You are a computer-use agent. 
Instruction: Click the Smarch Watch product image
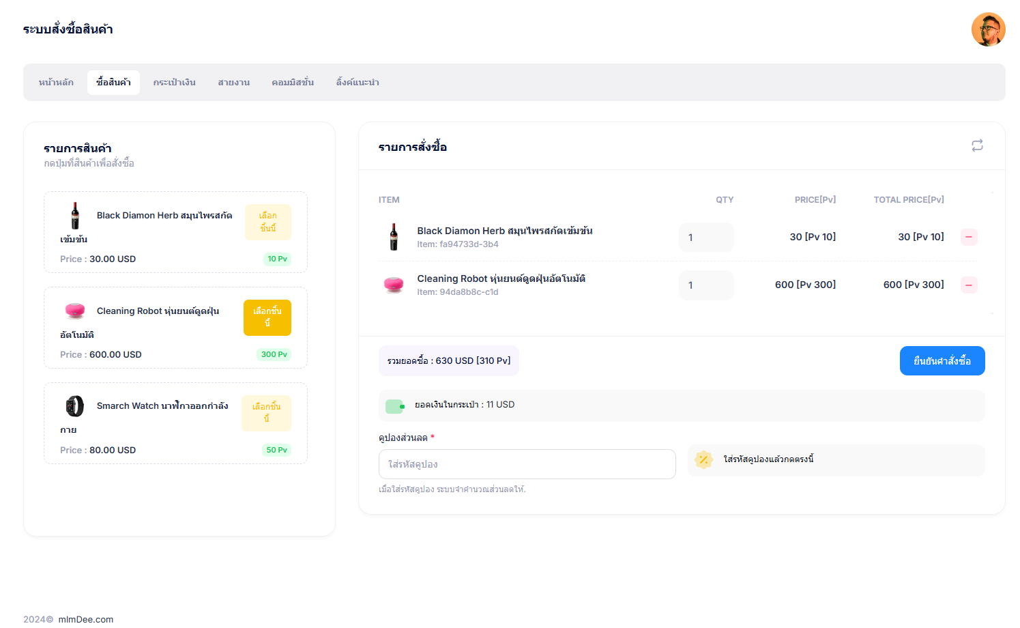point(75,406)
